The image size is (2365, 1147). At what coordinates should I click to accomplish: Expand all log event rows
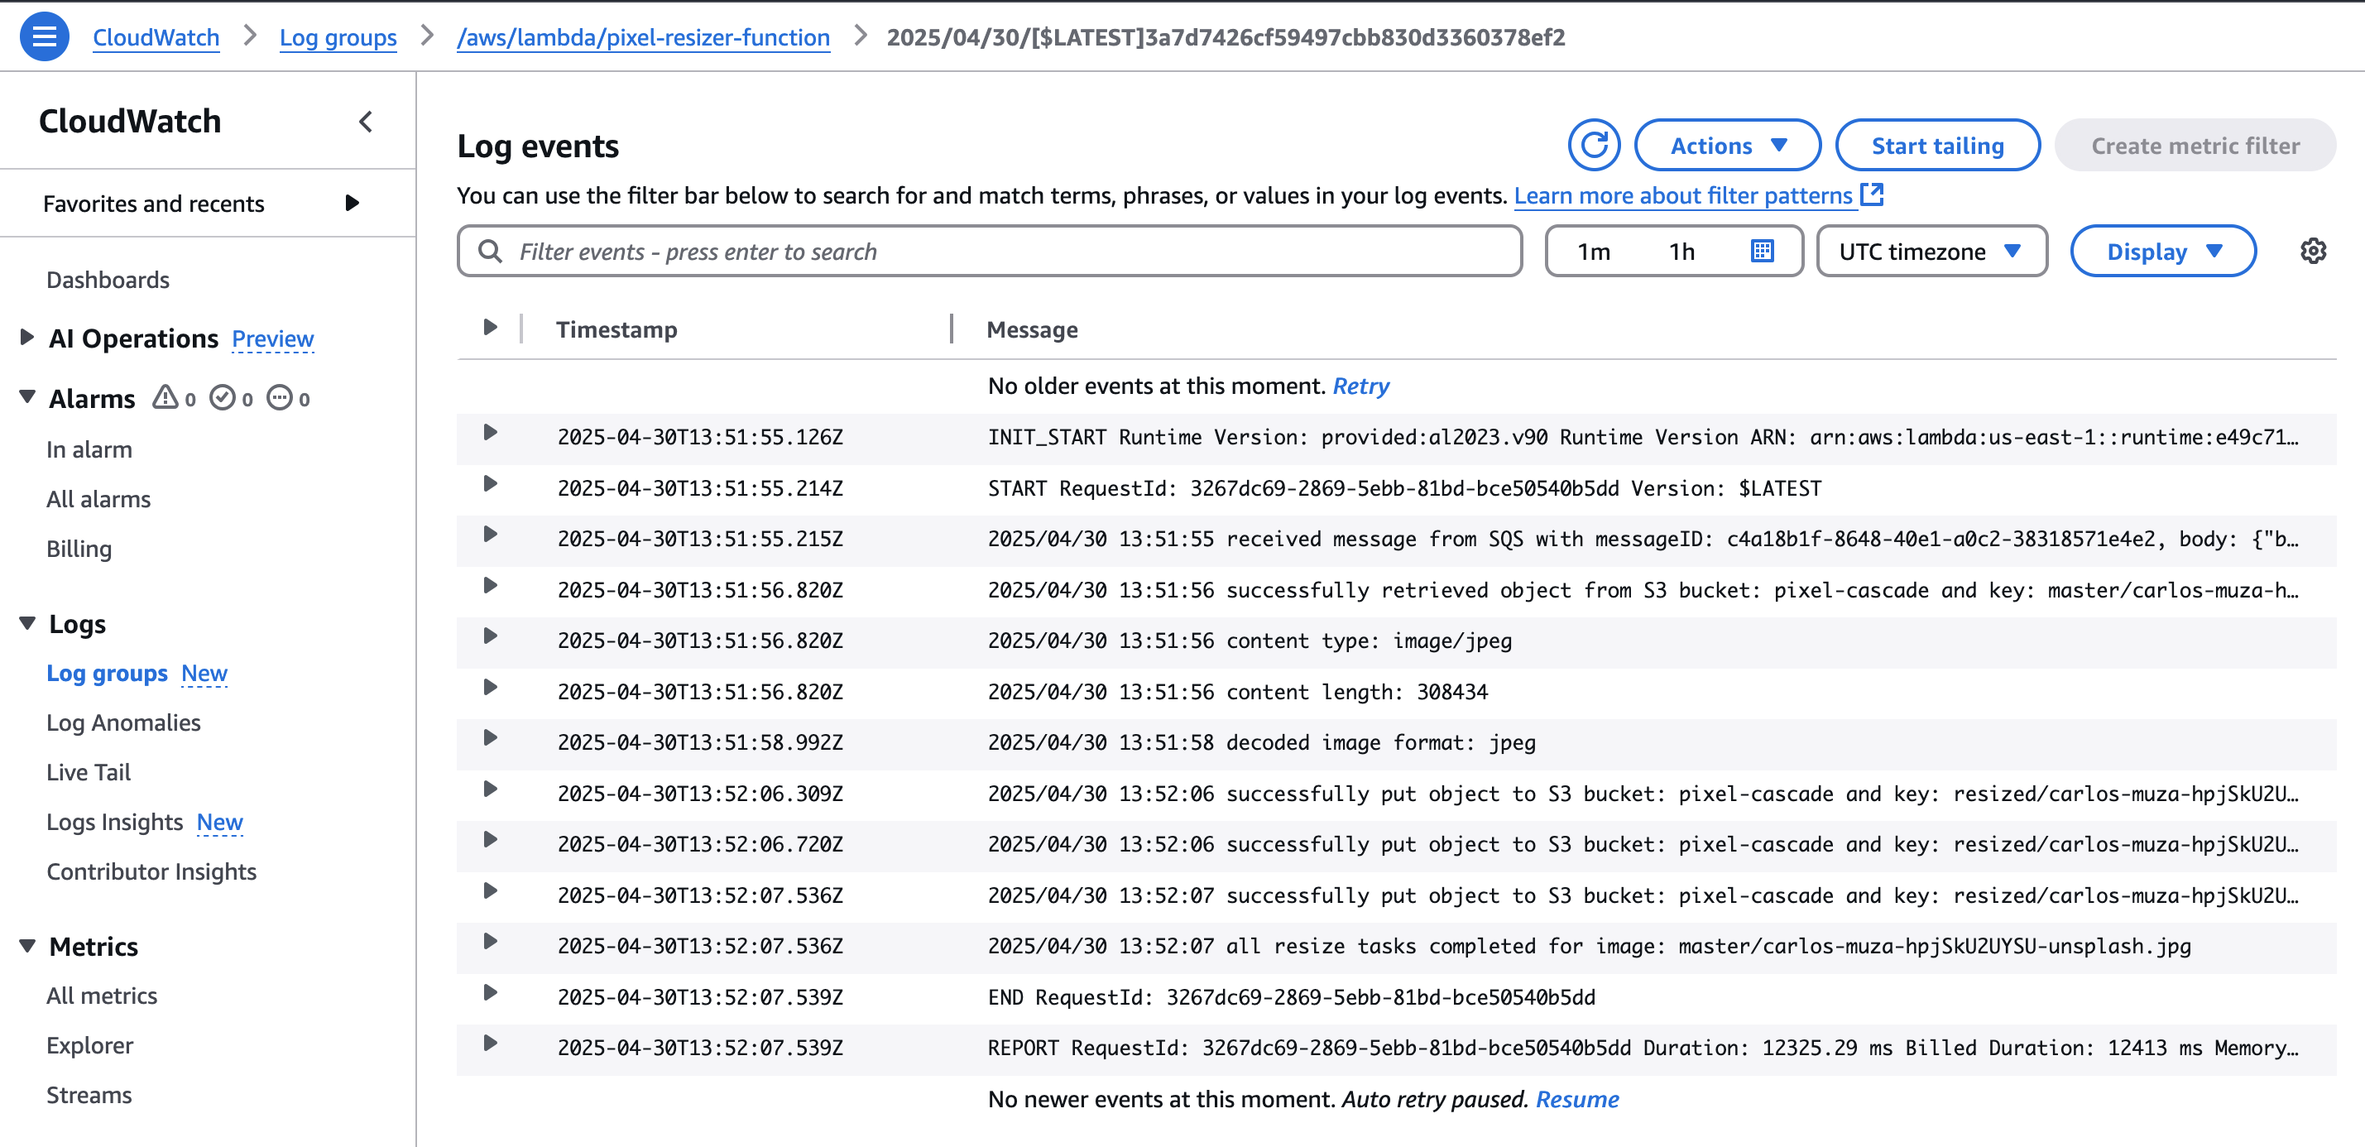(490, 328)
